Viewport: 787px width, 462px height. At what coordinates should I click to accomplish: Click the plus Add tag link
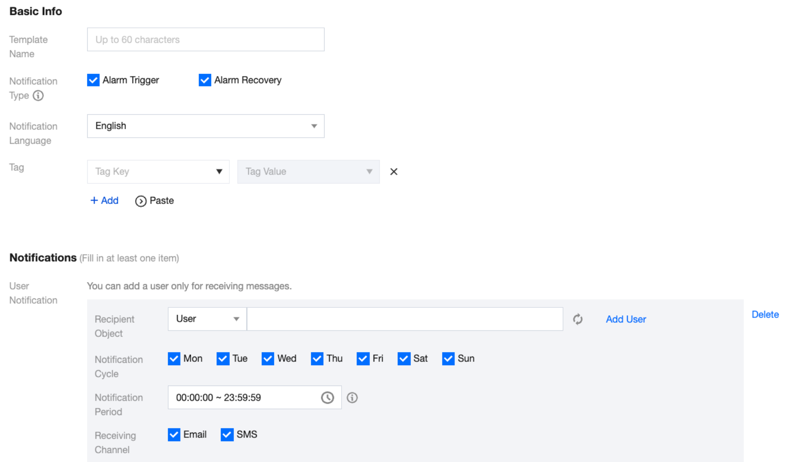coord(104,201)
